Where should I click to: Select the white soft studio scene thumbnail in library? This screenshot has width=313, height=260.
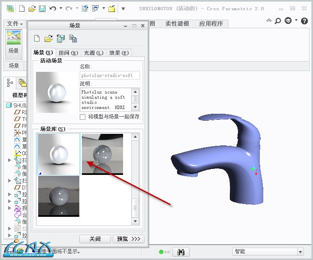coord(59,154)
